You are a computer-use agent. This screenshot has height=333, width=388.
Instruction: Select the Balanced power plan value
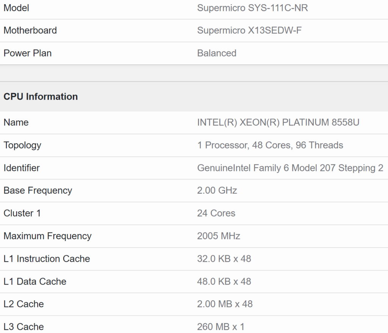pos(217,53)
